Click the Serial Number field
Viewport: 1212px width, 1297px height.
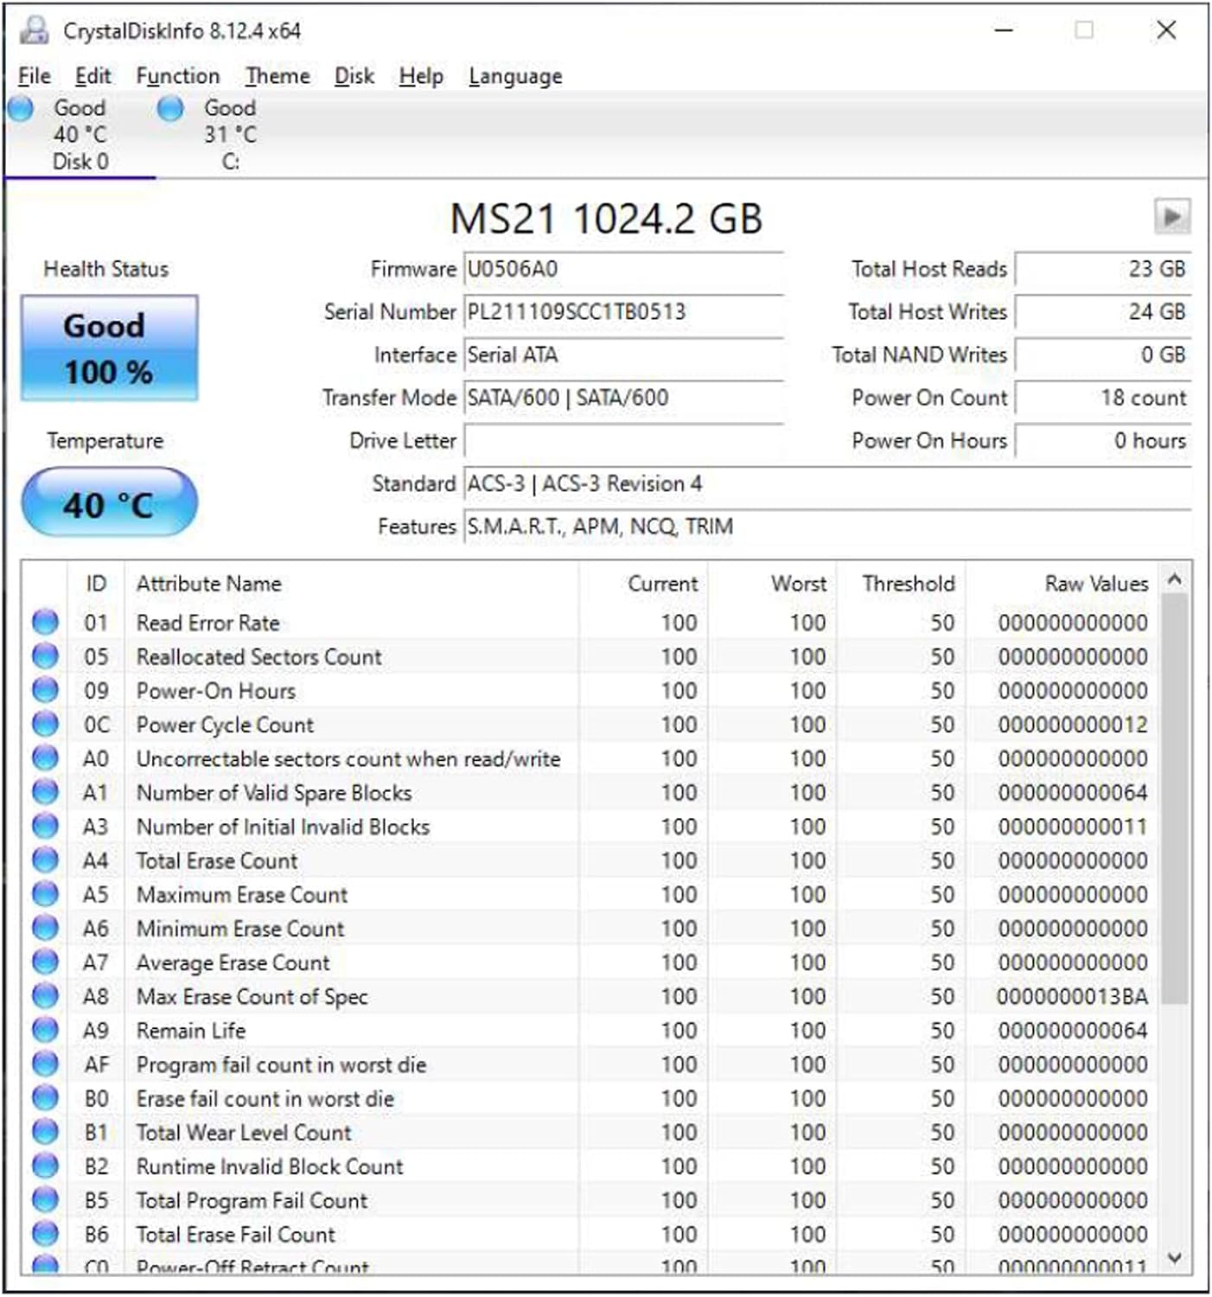[623, 311]
